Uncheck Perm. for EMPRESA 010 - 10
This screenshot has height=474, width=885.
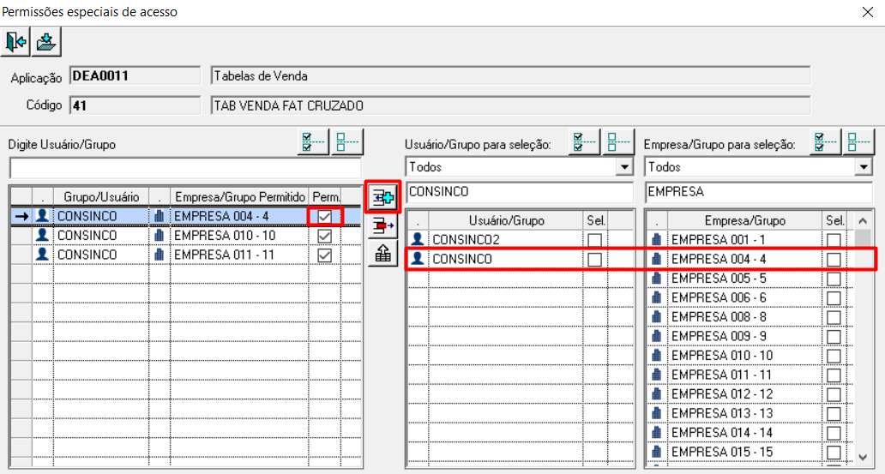click(324, 236)
